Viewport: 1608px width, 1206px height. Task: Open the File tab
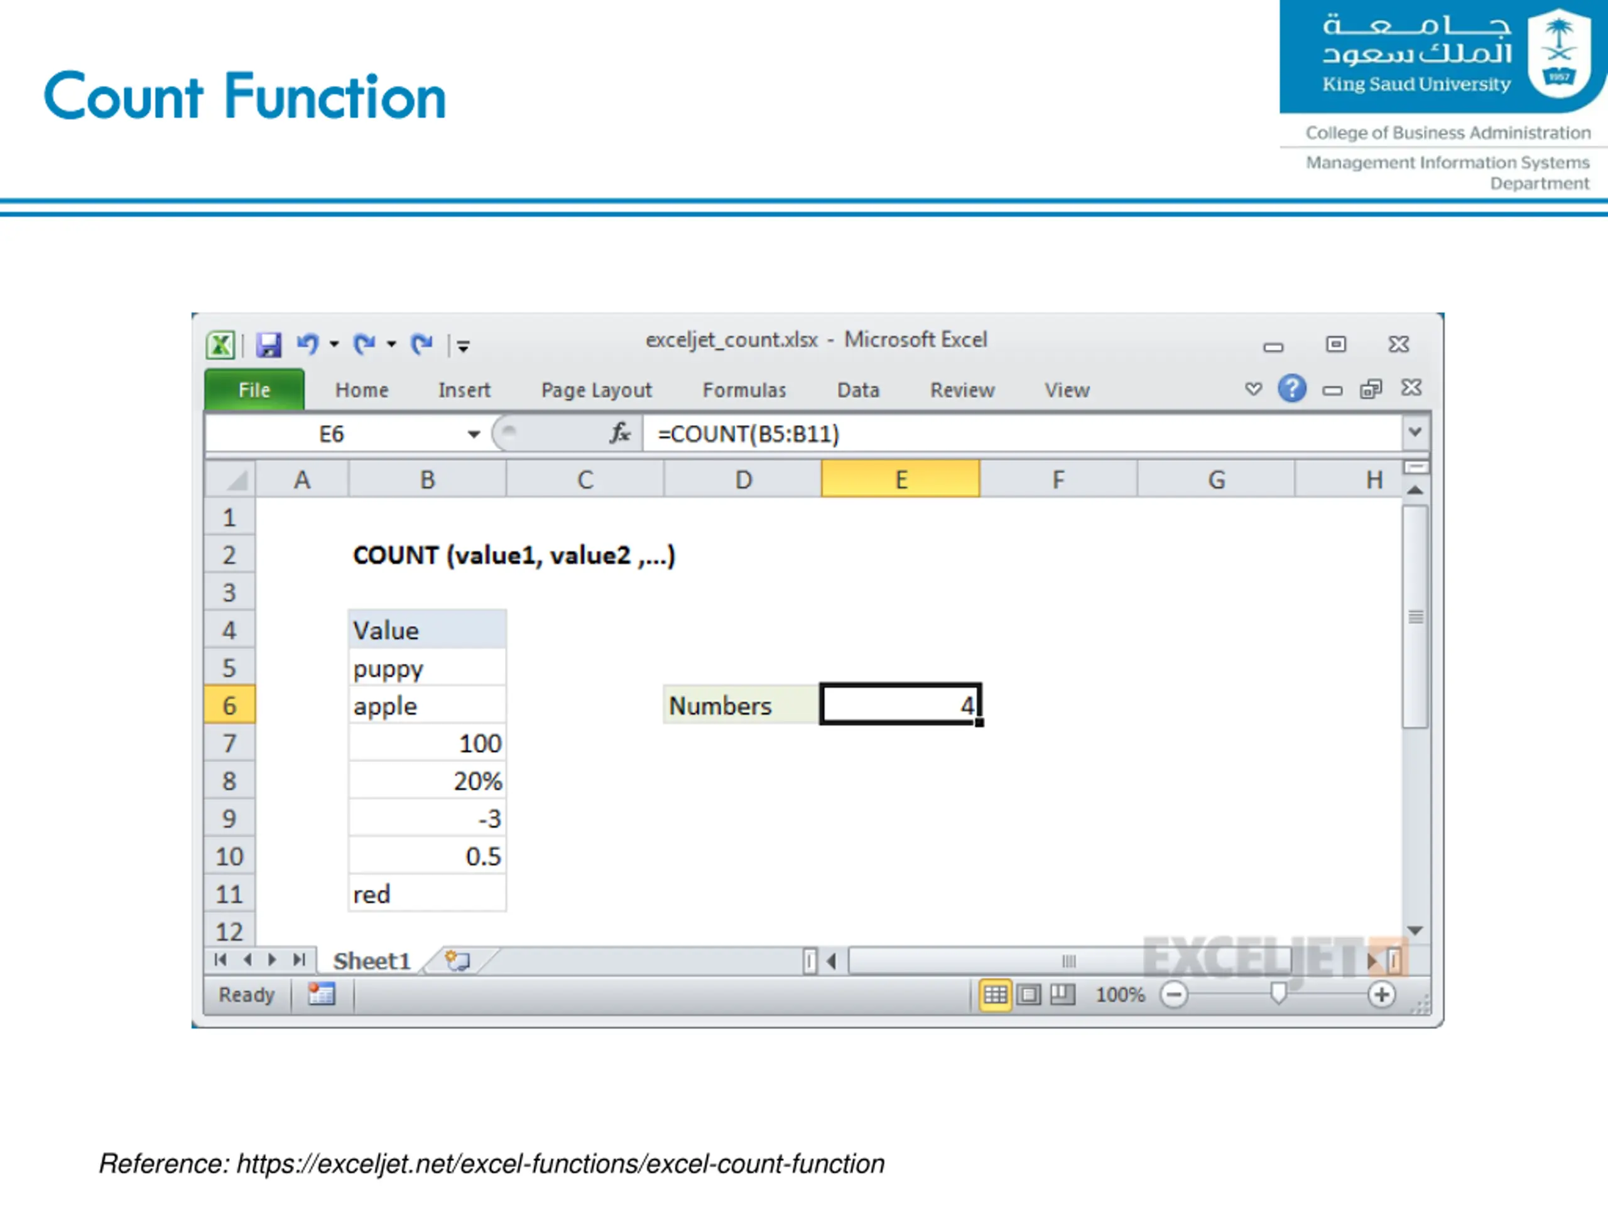tap(254, 389)
